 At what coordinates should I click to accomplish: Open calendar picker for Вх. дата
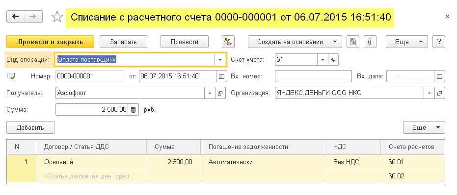(439, 76)
